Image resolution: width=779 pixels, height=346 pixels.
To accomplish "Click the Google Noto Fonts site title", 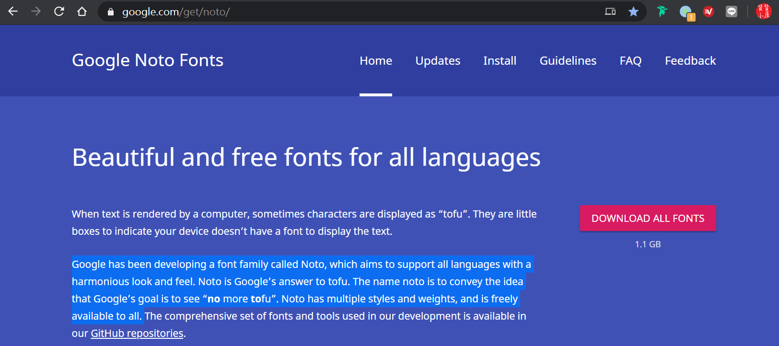I will coord(148,60).
